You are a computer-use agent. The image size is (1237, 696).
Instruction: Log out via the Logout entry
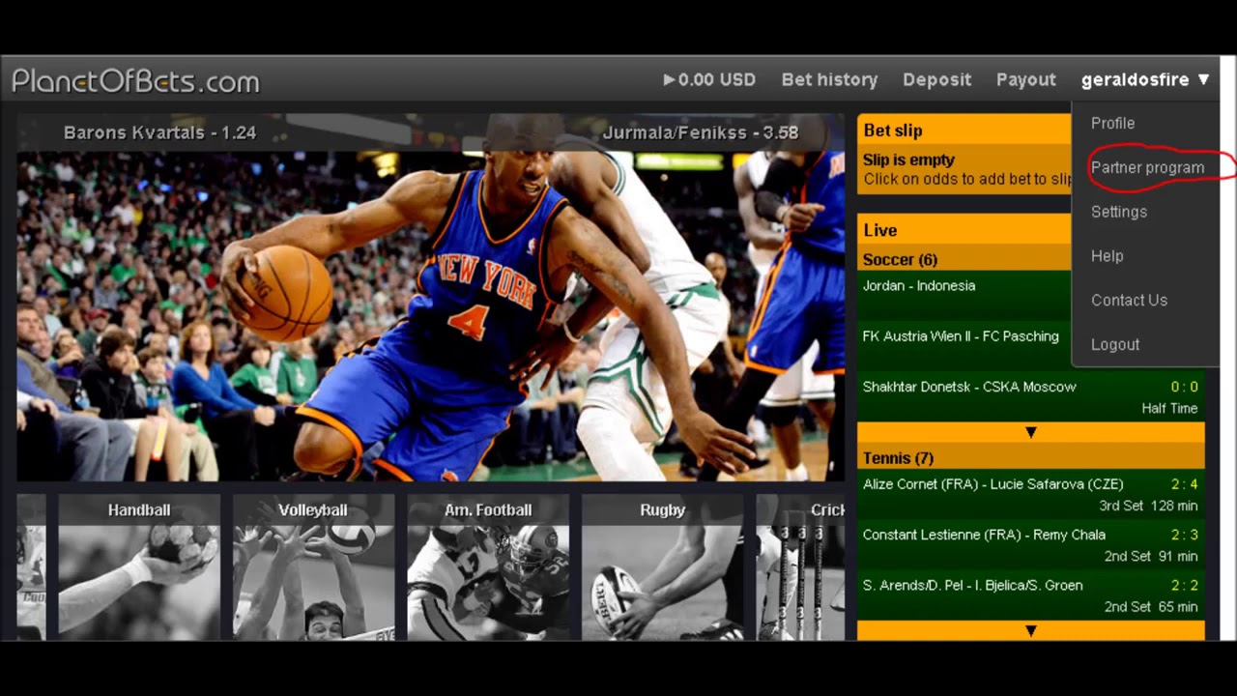1114,345
